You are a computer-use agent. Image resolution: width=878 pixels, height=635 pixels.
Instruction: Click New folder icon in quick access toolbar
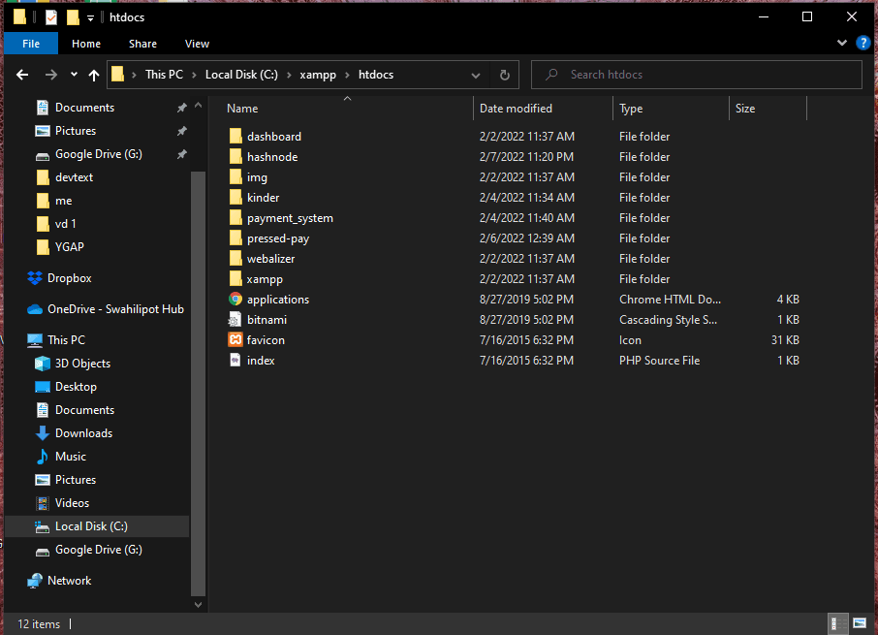[x=73, y=17]
